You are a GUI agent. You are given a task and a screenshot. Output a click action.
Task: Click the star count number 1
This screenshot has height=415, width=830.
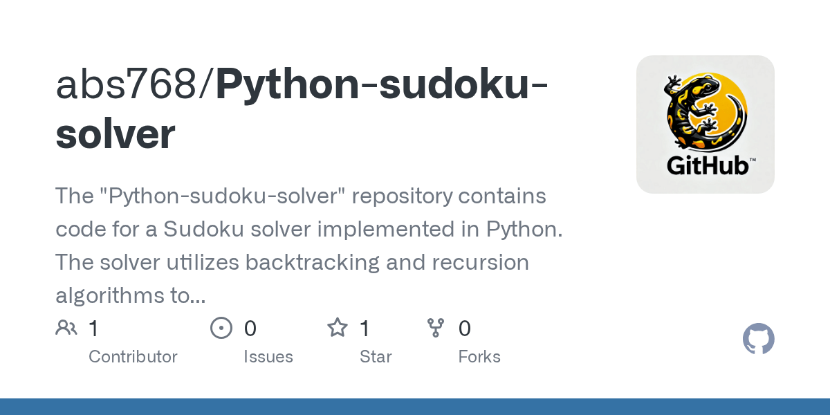coord(365,328)
